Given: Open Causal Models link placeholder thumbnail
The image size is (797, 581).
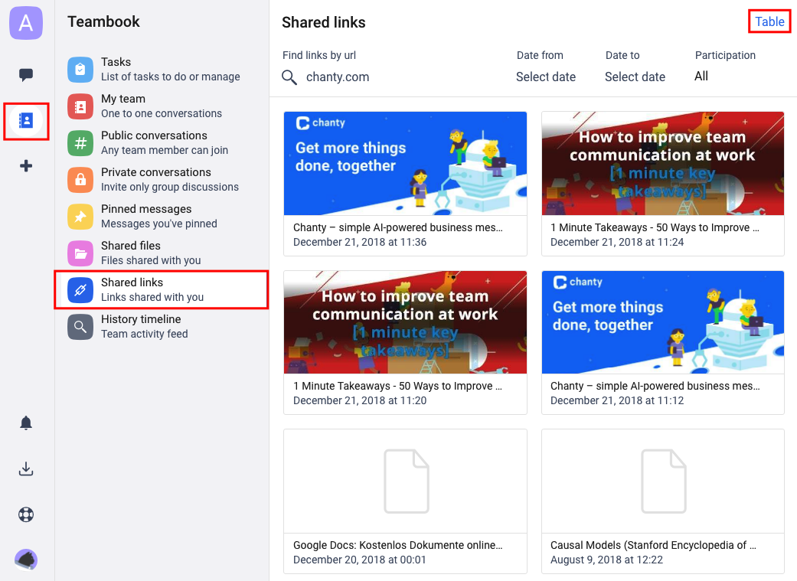Looking at the screenshot, I should click(663, 481).
